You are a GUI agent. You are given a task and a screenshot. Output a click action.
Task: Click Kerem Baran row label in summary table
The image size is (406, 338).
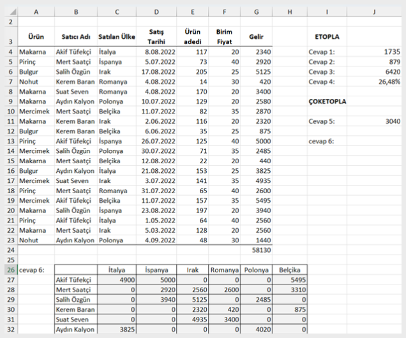(x=76, y=309)
